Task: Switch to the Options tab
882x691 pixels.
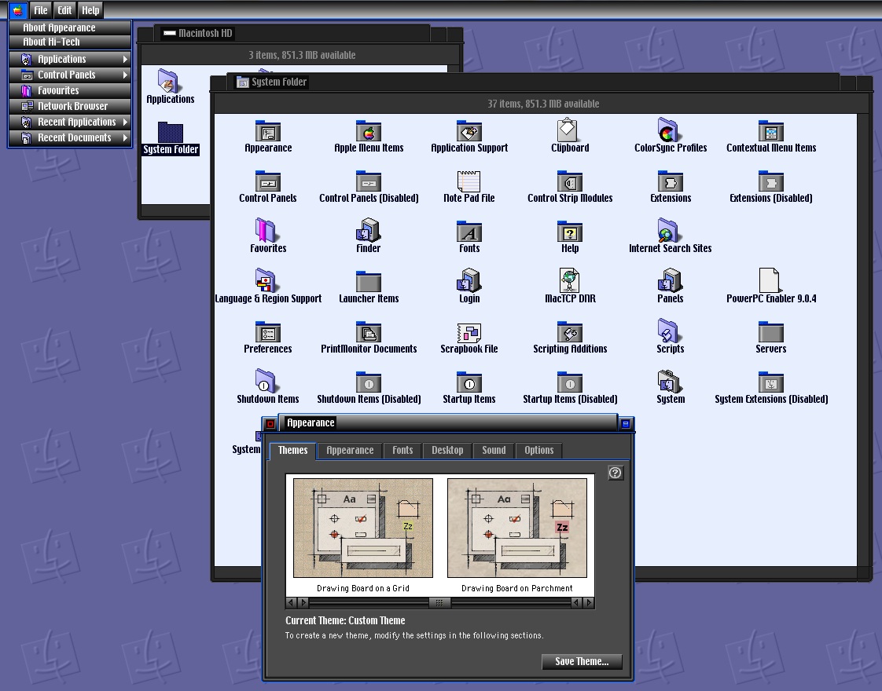Action: coord(539,451)
